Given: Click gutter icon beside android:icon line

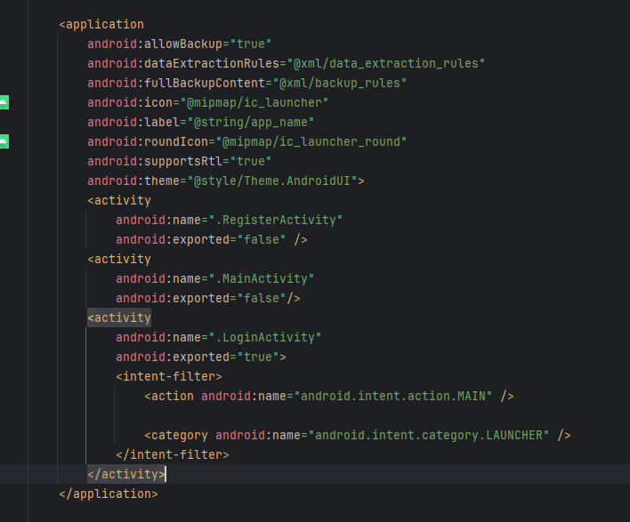Looking at the screenshot, I should coord(4,102).
